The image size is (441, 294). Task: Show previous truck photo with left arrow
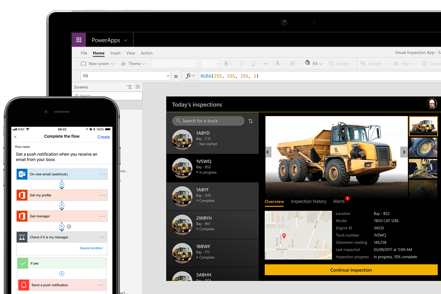point(268,152)
